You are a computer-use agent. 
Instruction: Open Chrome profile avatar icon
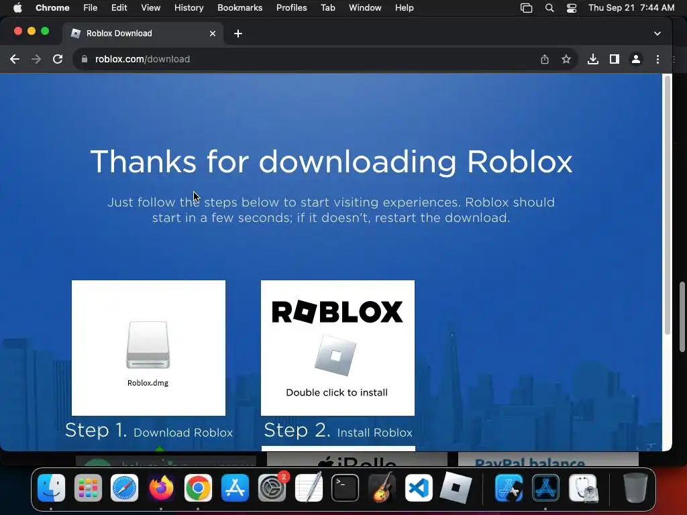pos(636,59)
